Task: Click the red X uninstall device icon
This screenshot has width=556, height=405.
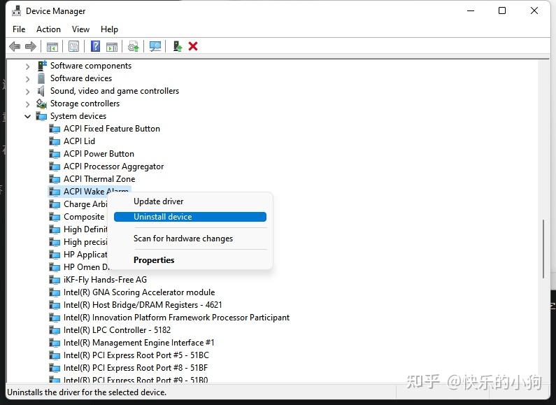Action: (193, 46)
